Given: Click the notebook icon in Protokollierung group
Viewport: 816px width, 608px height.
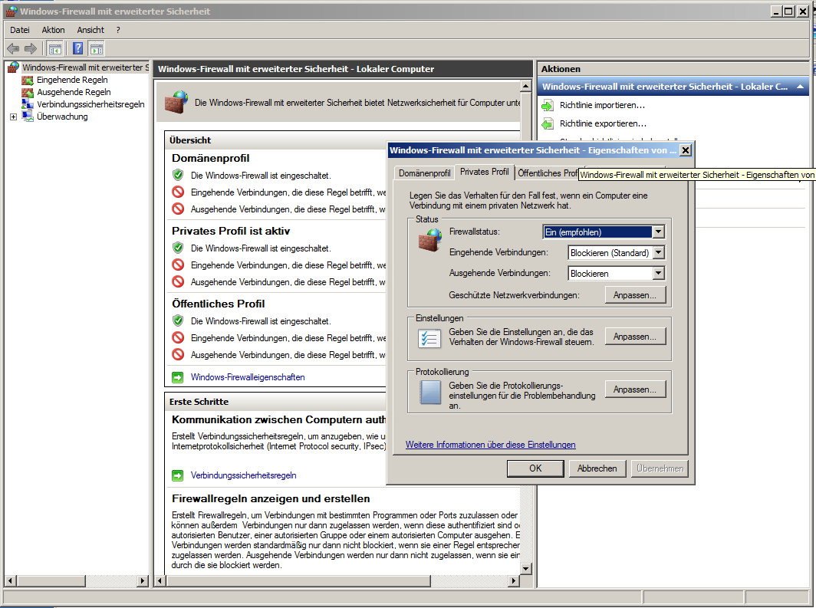Looking at the screenshot, I should [430, 393].
